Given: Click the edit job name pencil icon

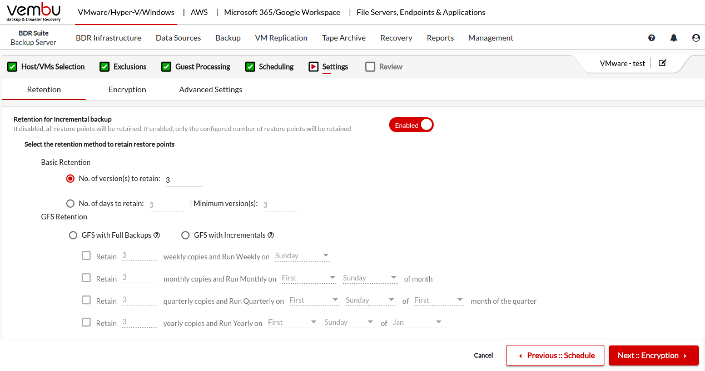Looking at the screenshot, I should pyautogui.click(x=662, y=63).
